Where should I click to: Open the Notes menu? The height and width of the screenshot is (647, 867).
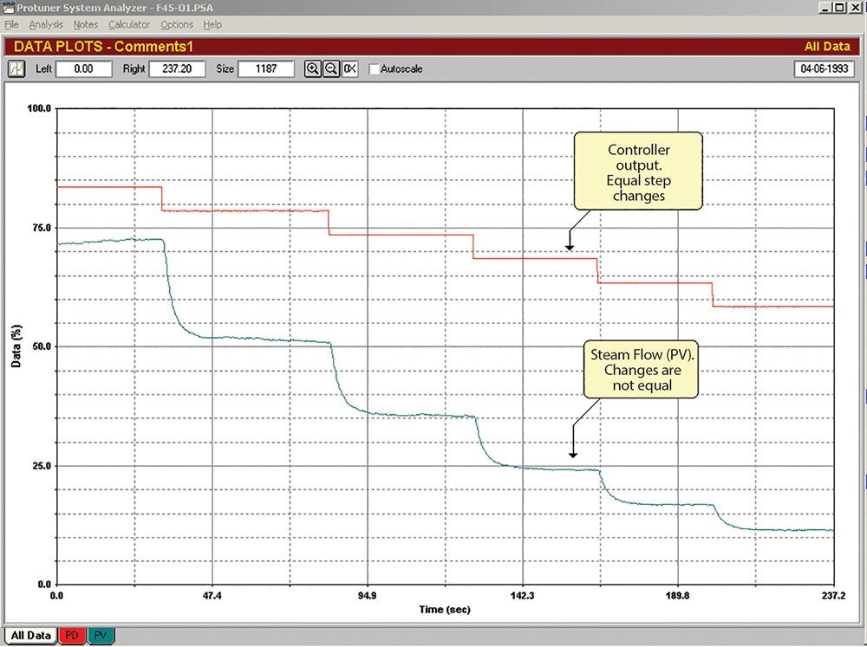tap(86, 25)
